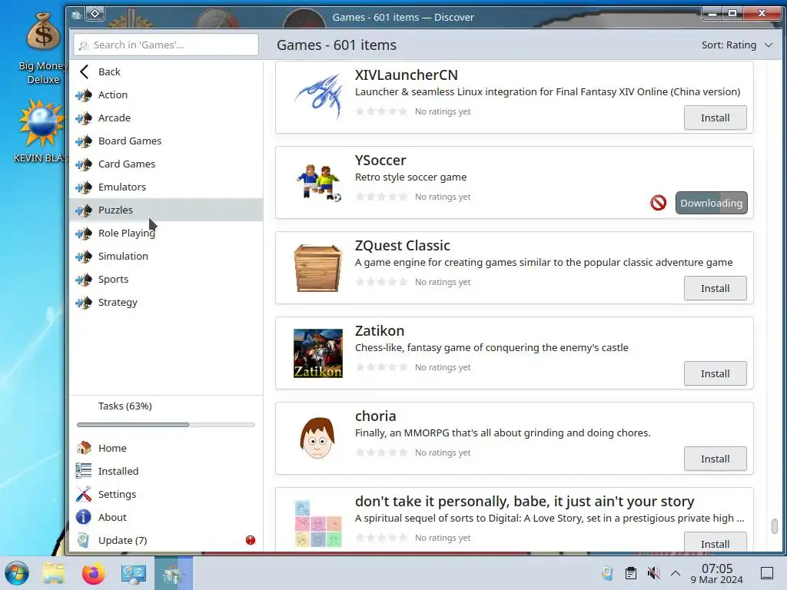
Task: Click the Zatikon artwork thumbnail
Action: pos(318,353)
